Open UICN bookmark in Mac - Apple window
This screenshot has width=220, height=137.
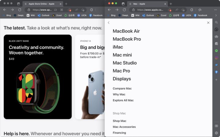tap(186, 15)
